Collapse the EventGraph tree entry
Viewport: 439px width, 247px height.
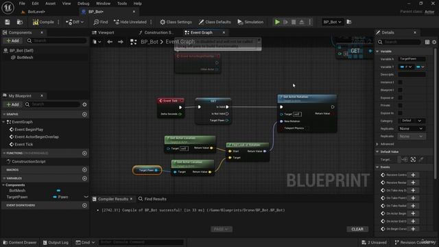(x=3, y=122)
